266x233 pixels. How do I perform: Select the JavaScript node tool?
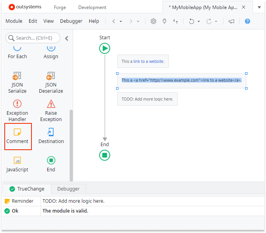pos(17,164)
